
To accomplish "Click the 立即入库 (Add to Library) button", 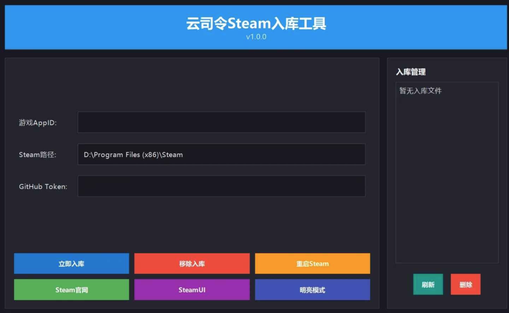I will point(71,263).
